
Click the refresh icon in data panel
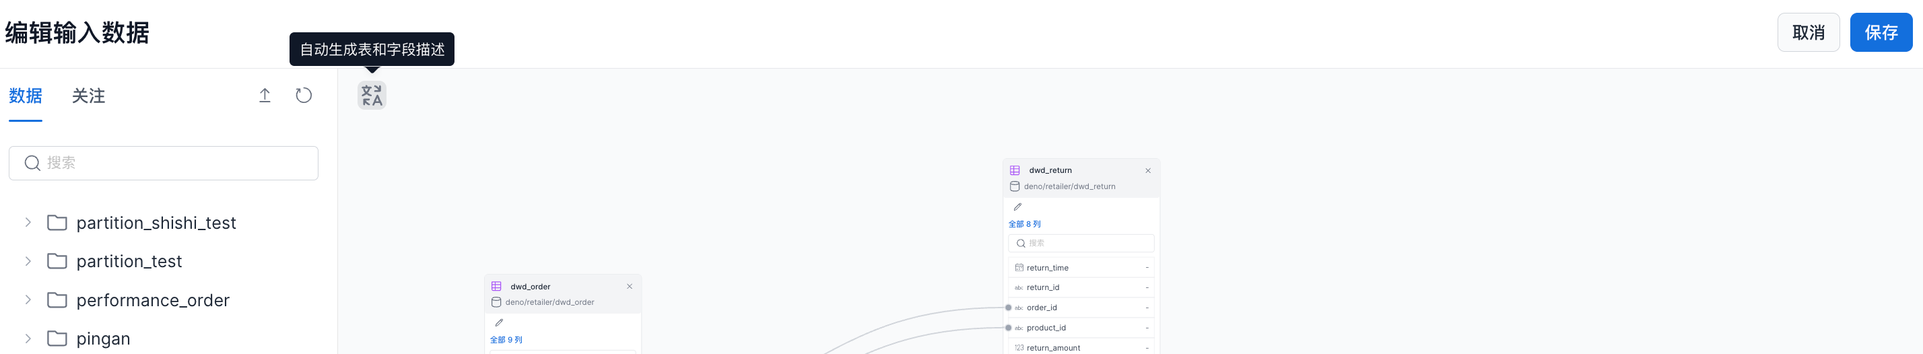coord(303,96)
